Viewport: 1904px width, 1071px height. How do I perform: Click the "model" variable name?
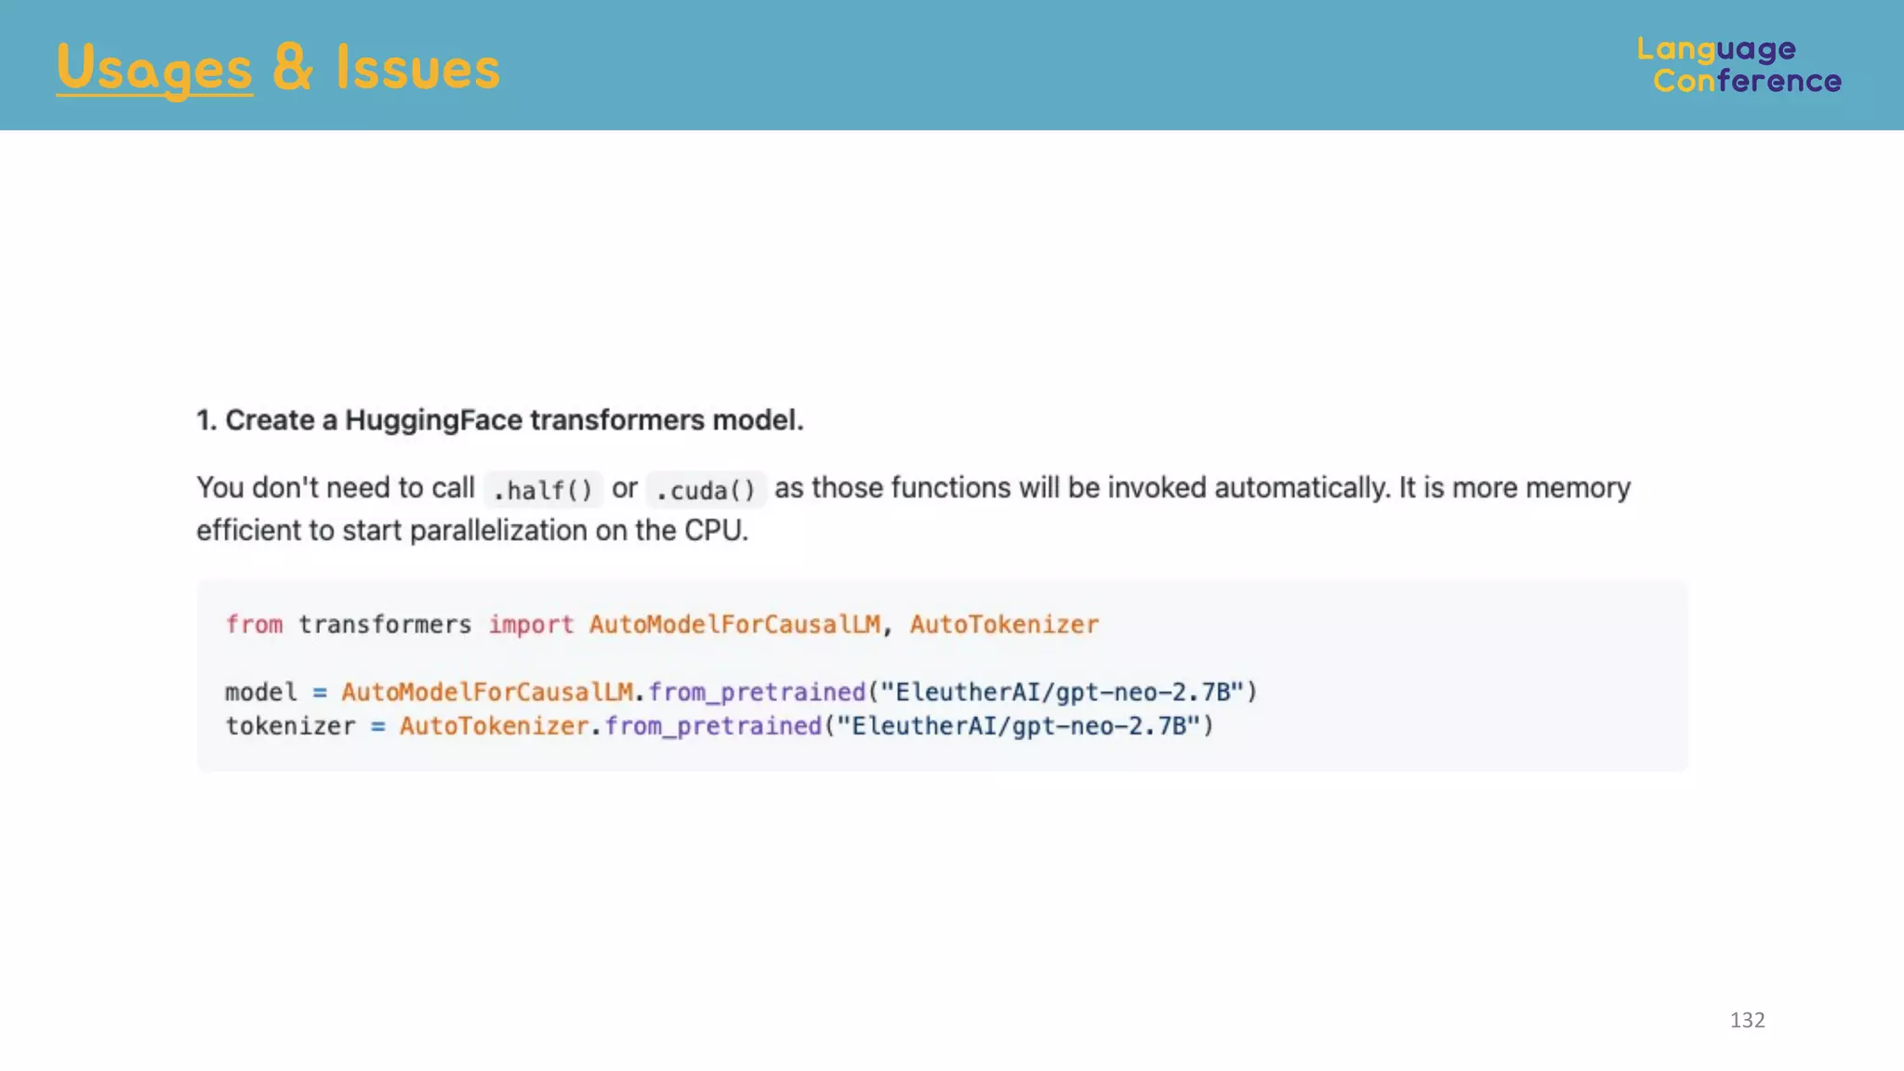tap(261, 693)
